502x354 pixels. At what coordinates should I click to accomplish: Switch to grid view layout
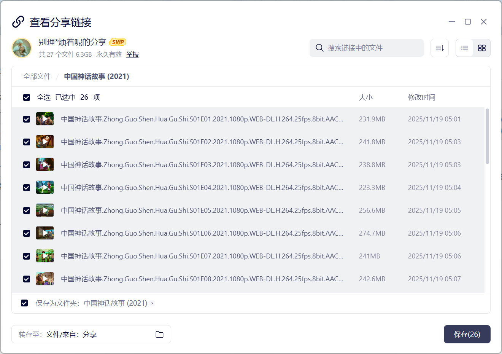(x=481, y=48)
